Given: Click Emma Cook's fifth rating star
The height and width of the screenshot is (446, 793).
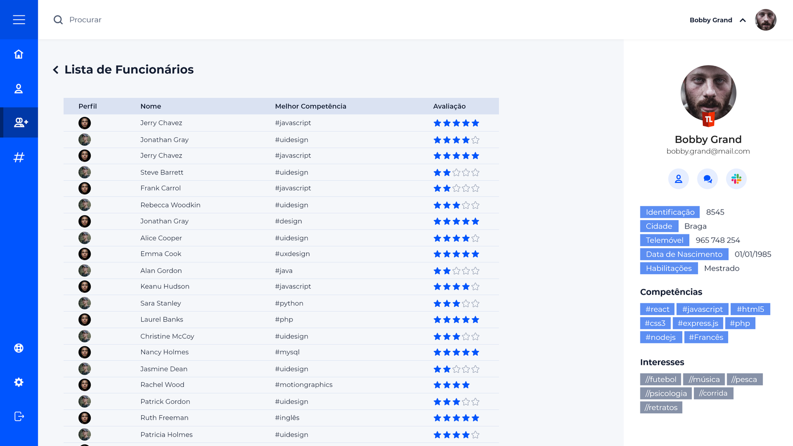Looking at the screenshot, I should click(475, 254).
